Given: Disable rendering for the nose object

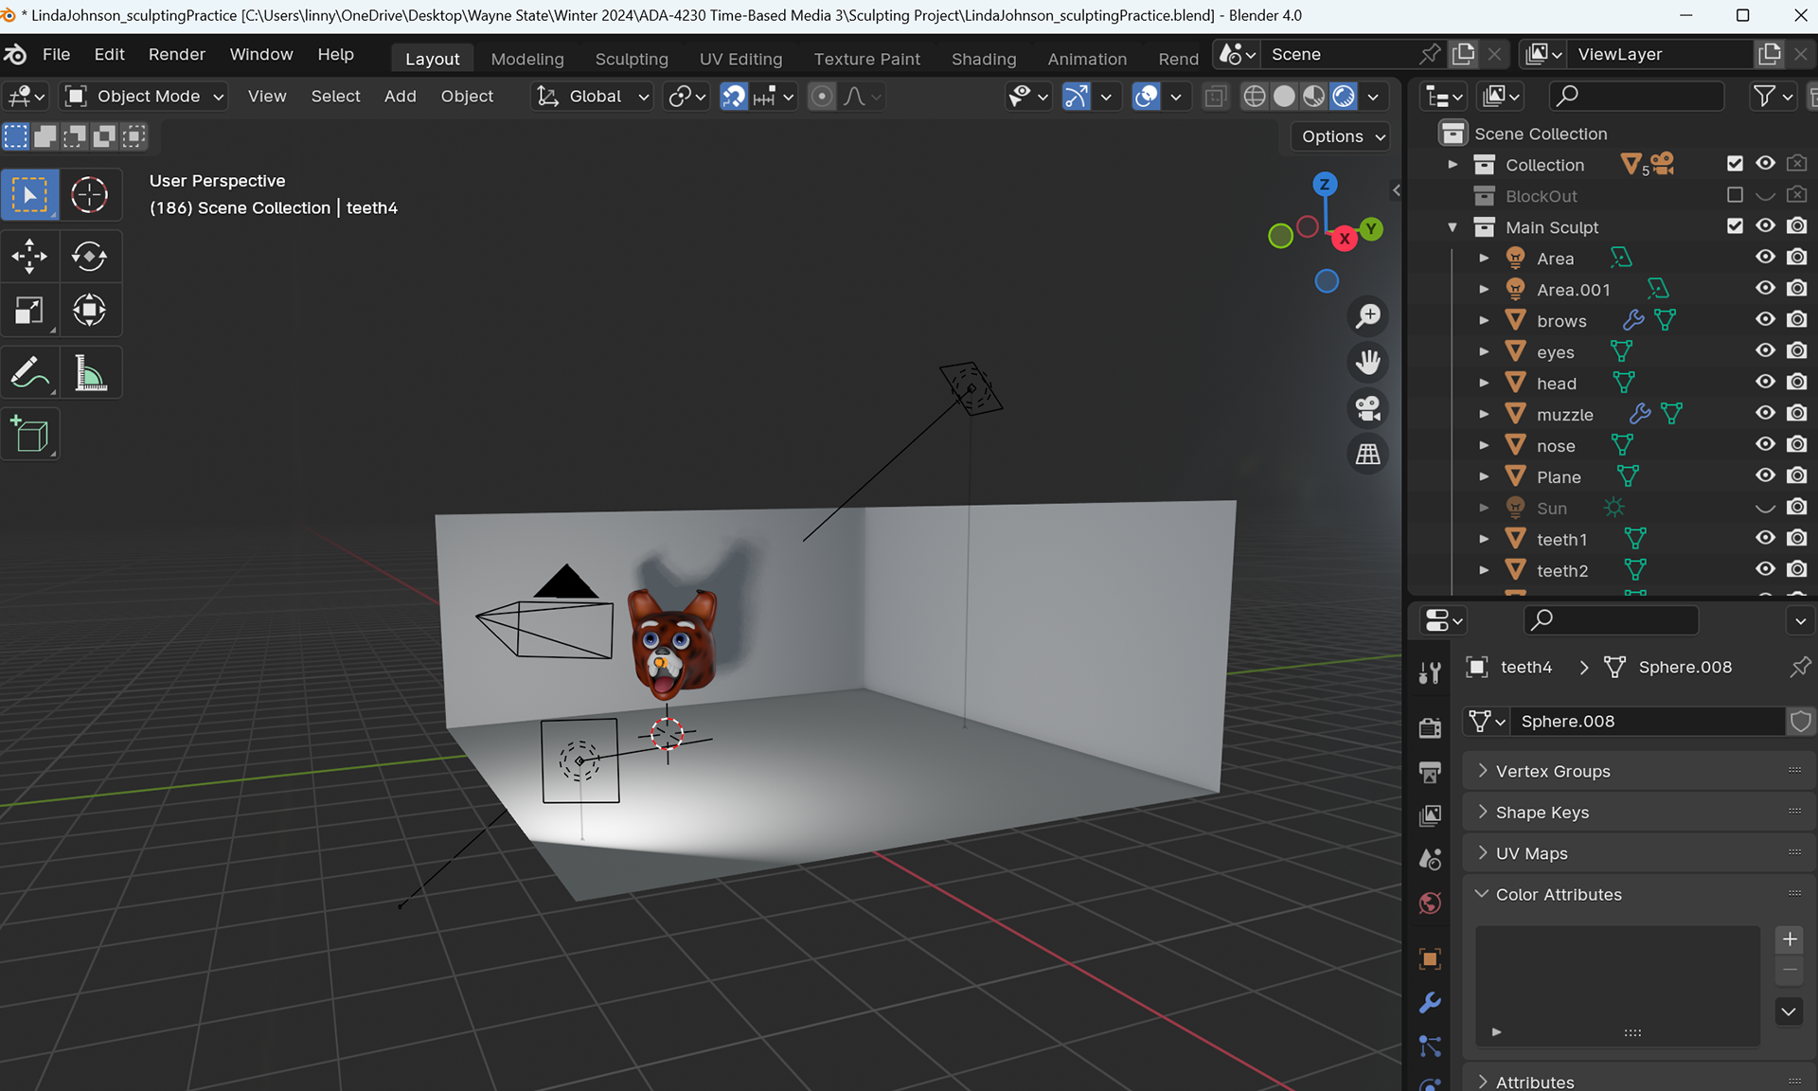Looking at the screenshot, I should (1796, 445).
